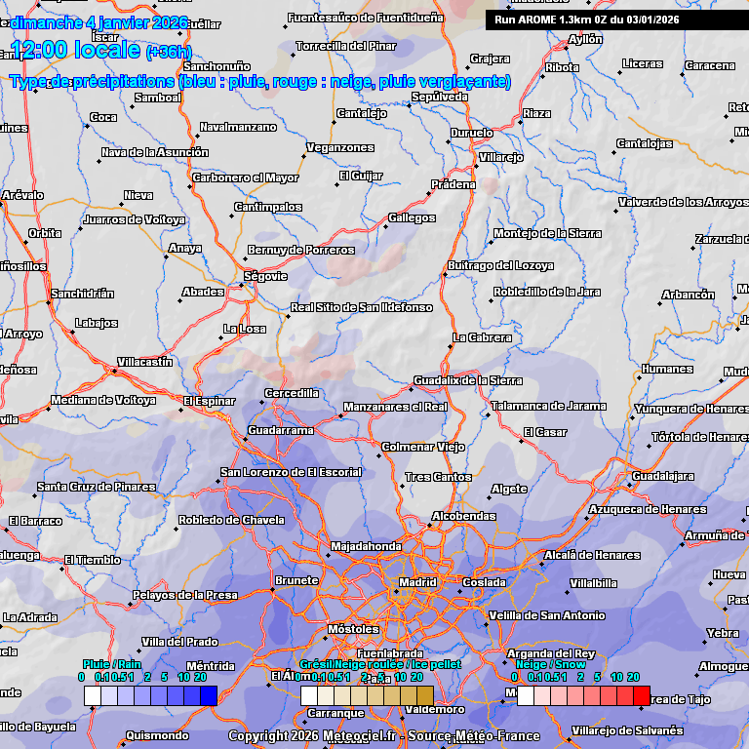
Task: Click the Alcalá de Henares label
Action: [x=591, y=555]
